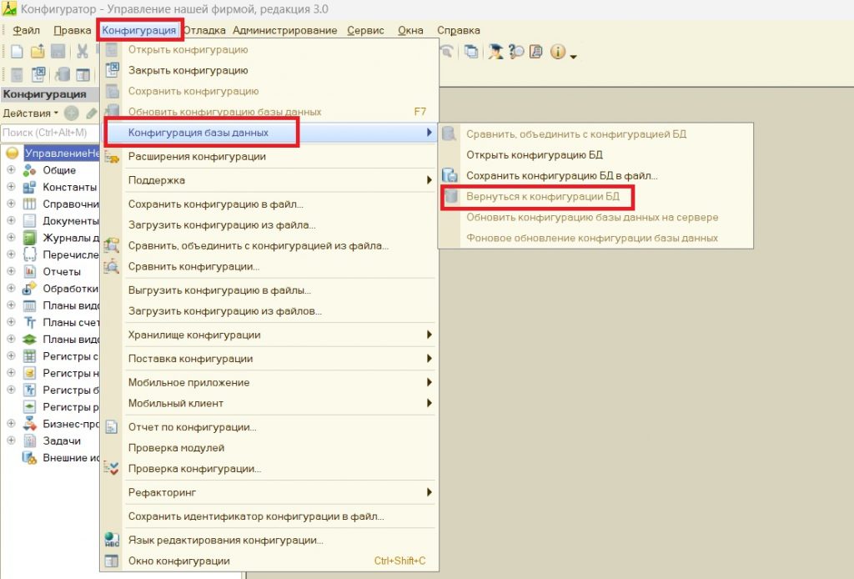Click the New document toolbar icon
This screenshot has height=579, width=854.
click(x=16, y=52)
